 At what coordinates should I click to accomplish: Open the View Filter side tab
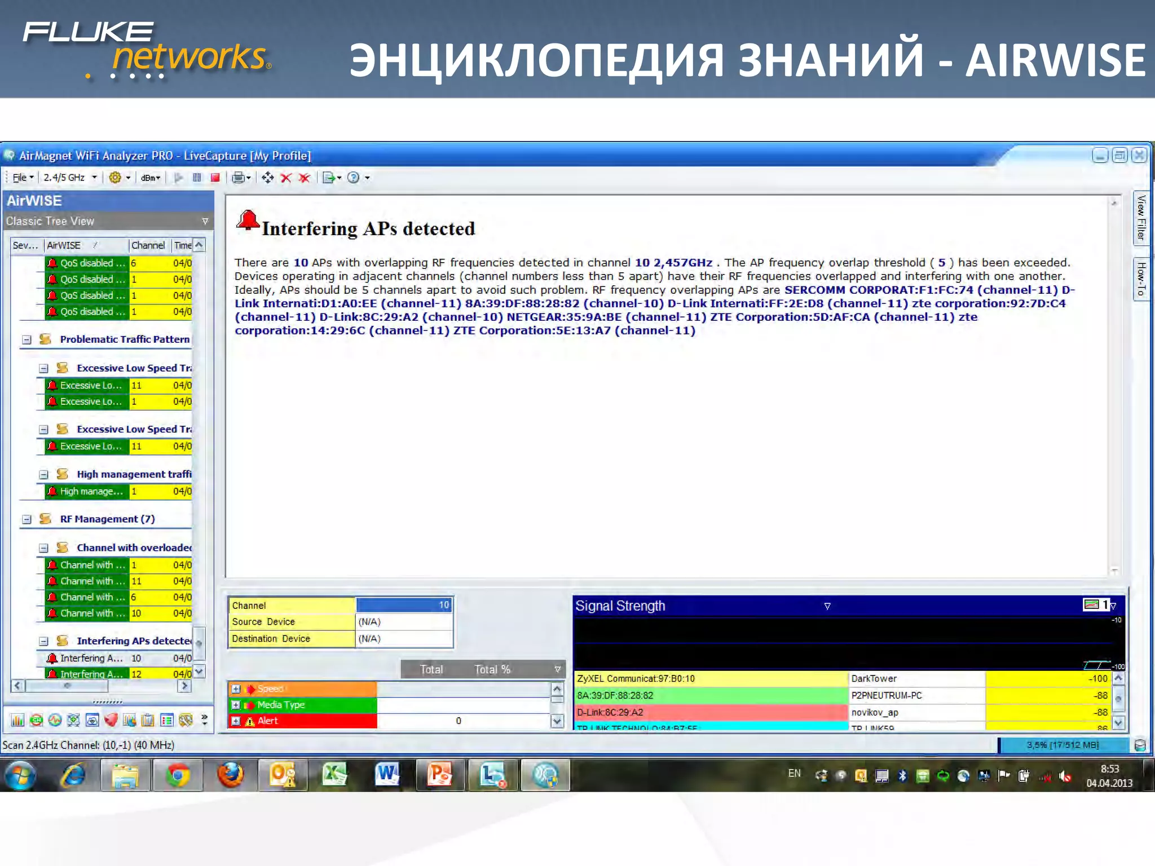[x=1140, y=218]
